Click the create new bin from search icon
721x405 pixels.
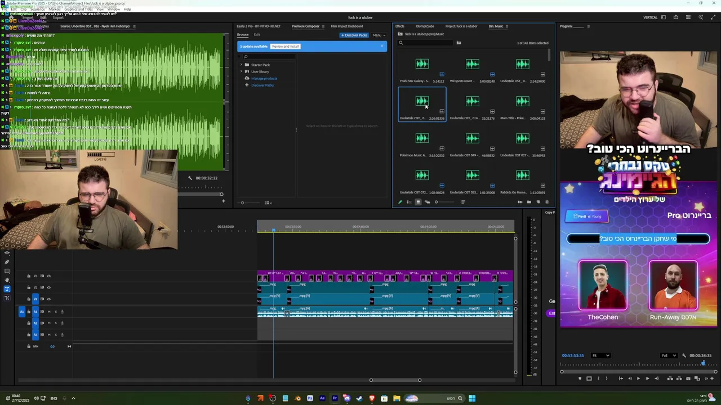[x=459, y=43]
